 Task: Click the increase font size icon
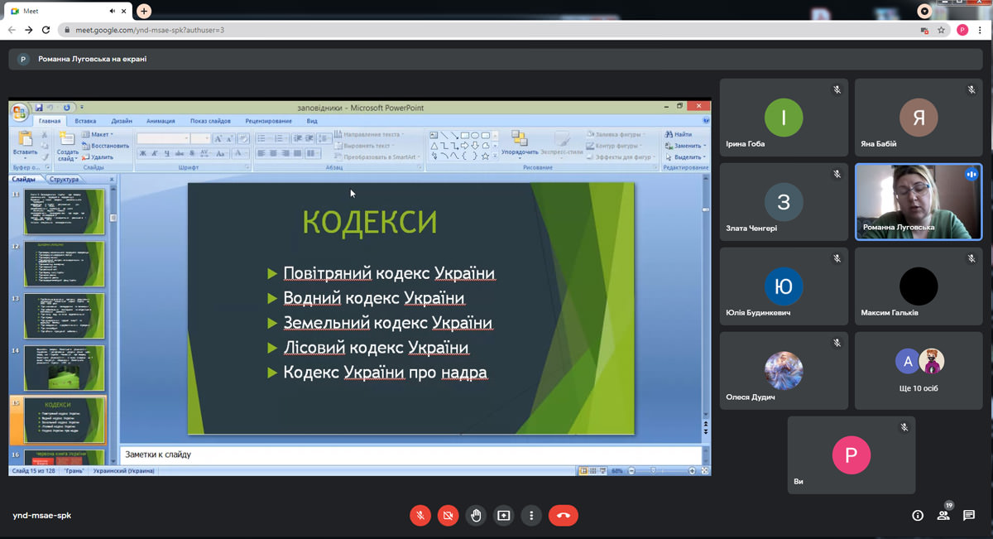(218, 138)
